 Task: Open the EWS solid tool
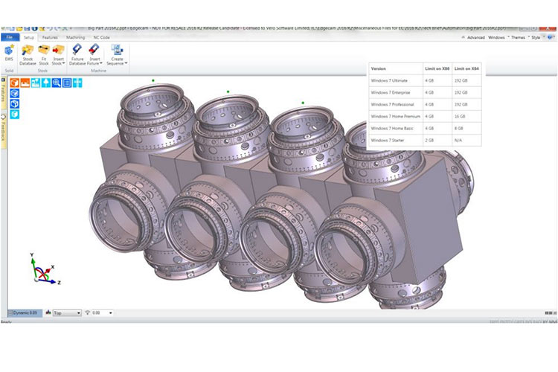[x=9, y=53]
